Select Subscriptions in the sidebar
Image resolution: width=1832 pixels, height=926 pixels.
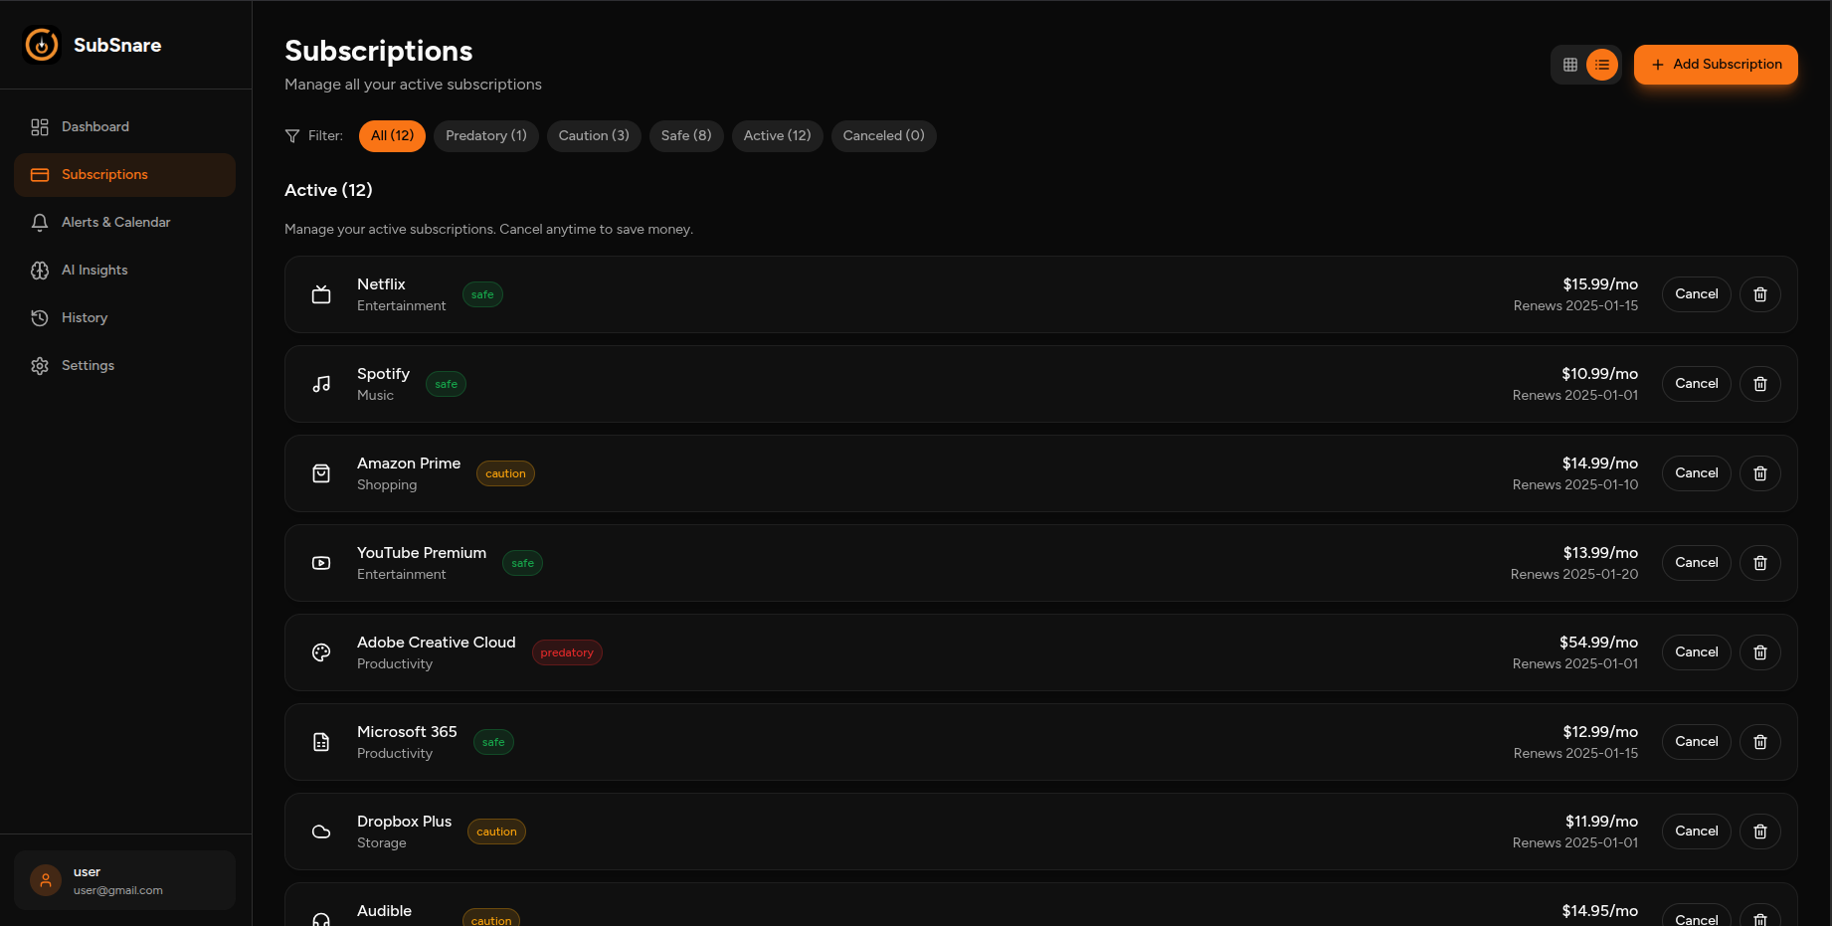124,174
